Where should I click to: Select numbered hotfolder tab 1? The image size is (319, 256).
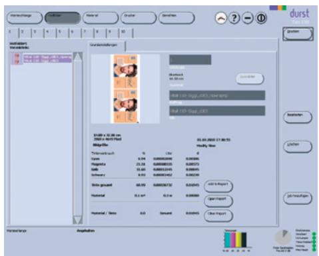[13, 33]
